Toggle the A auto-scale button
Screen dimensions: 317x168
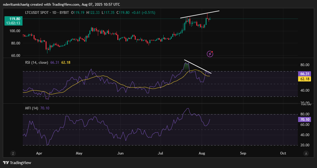(306, 153)
